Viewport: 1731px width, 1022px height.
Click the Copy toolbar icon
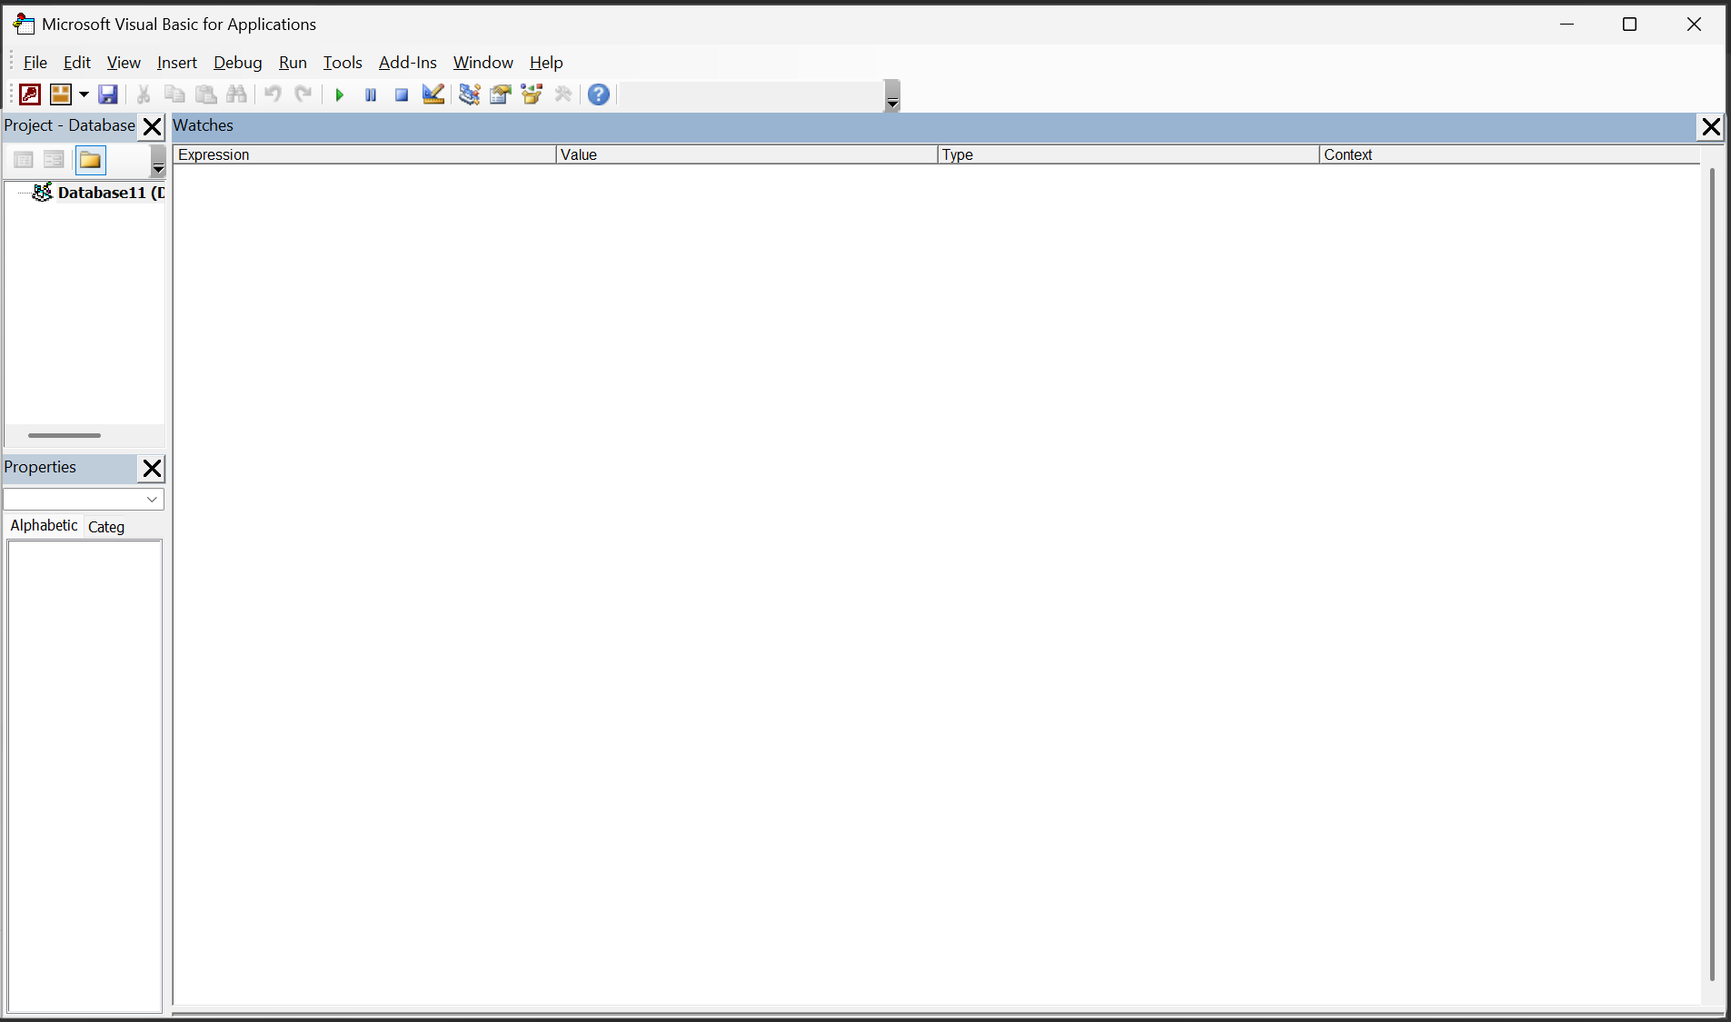tap(174, 94)
